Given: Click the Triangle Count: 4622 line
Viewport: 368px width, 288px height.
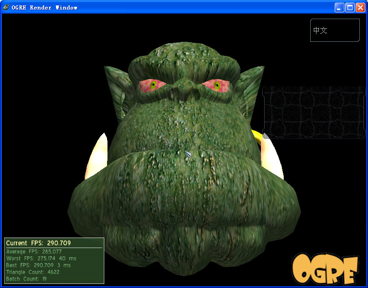Looking at the screenshot, I should 33,272.
